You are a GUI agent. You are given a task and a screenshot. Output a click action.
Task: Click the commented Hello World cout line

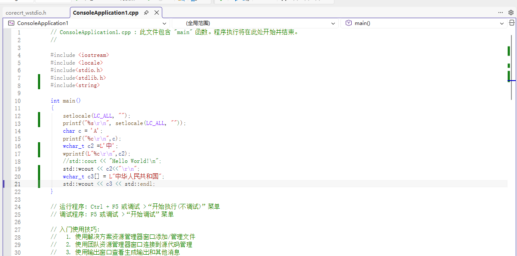point(113,161)
